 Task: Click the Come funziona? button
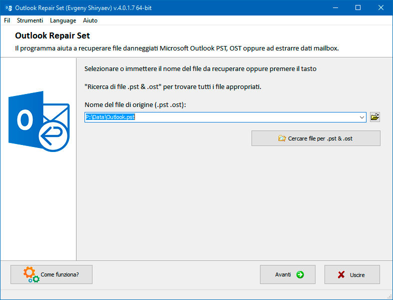51,274
